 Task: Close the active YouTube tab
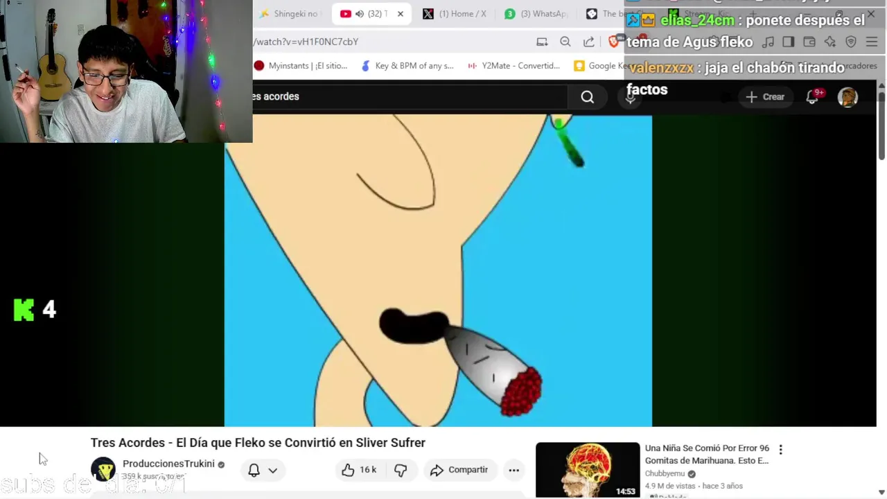tap(400, 14)
